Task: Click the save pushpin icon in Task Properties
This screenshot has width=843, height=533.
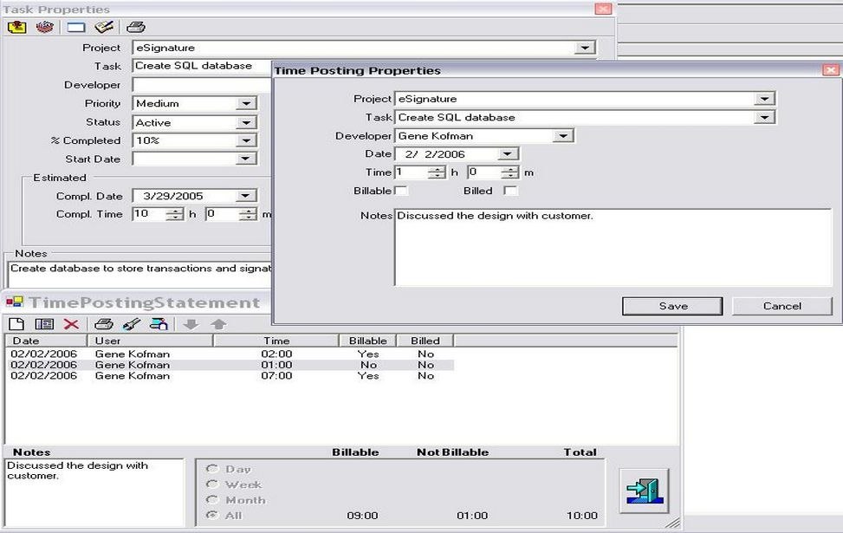Action: pos(17,27)
